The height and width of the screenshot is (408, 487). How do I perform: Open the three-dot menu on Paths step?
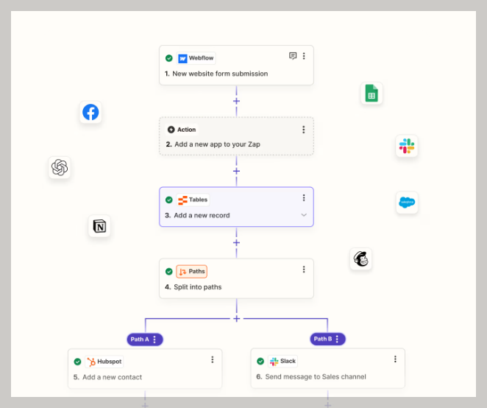304,270
